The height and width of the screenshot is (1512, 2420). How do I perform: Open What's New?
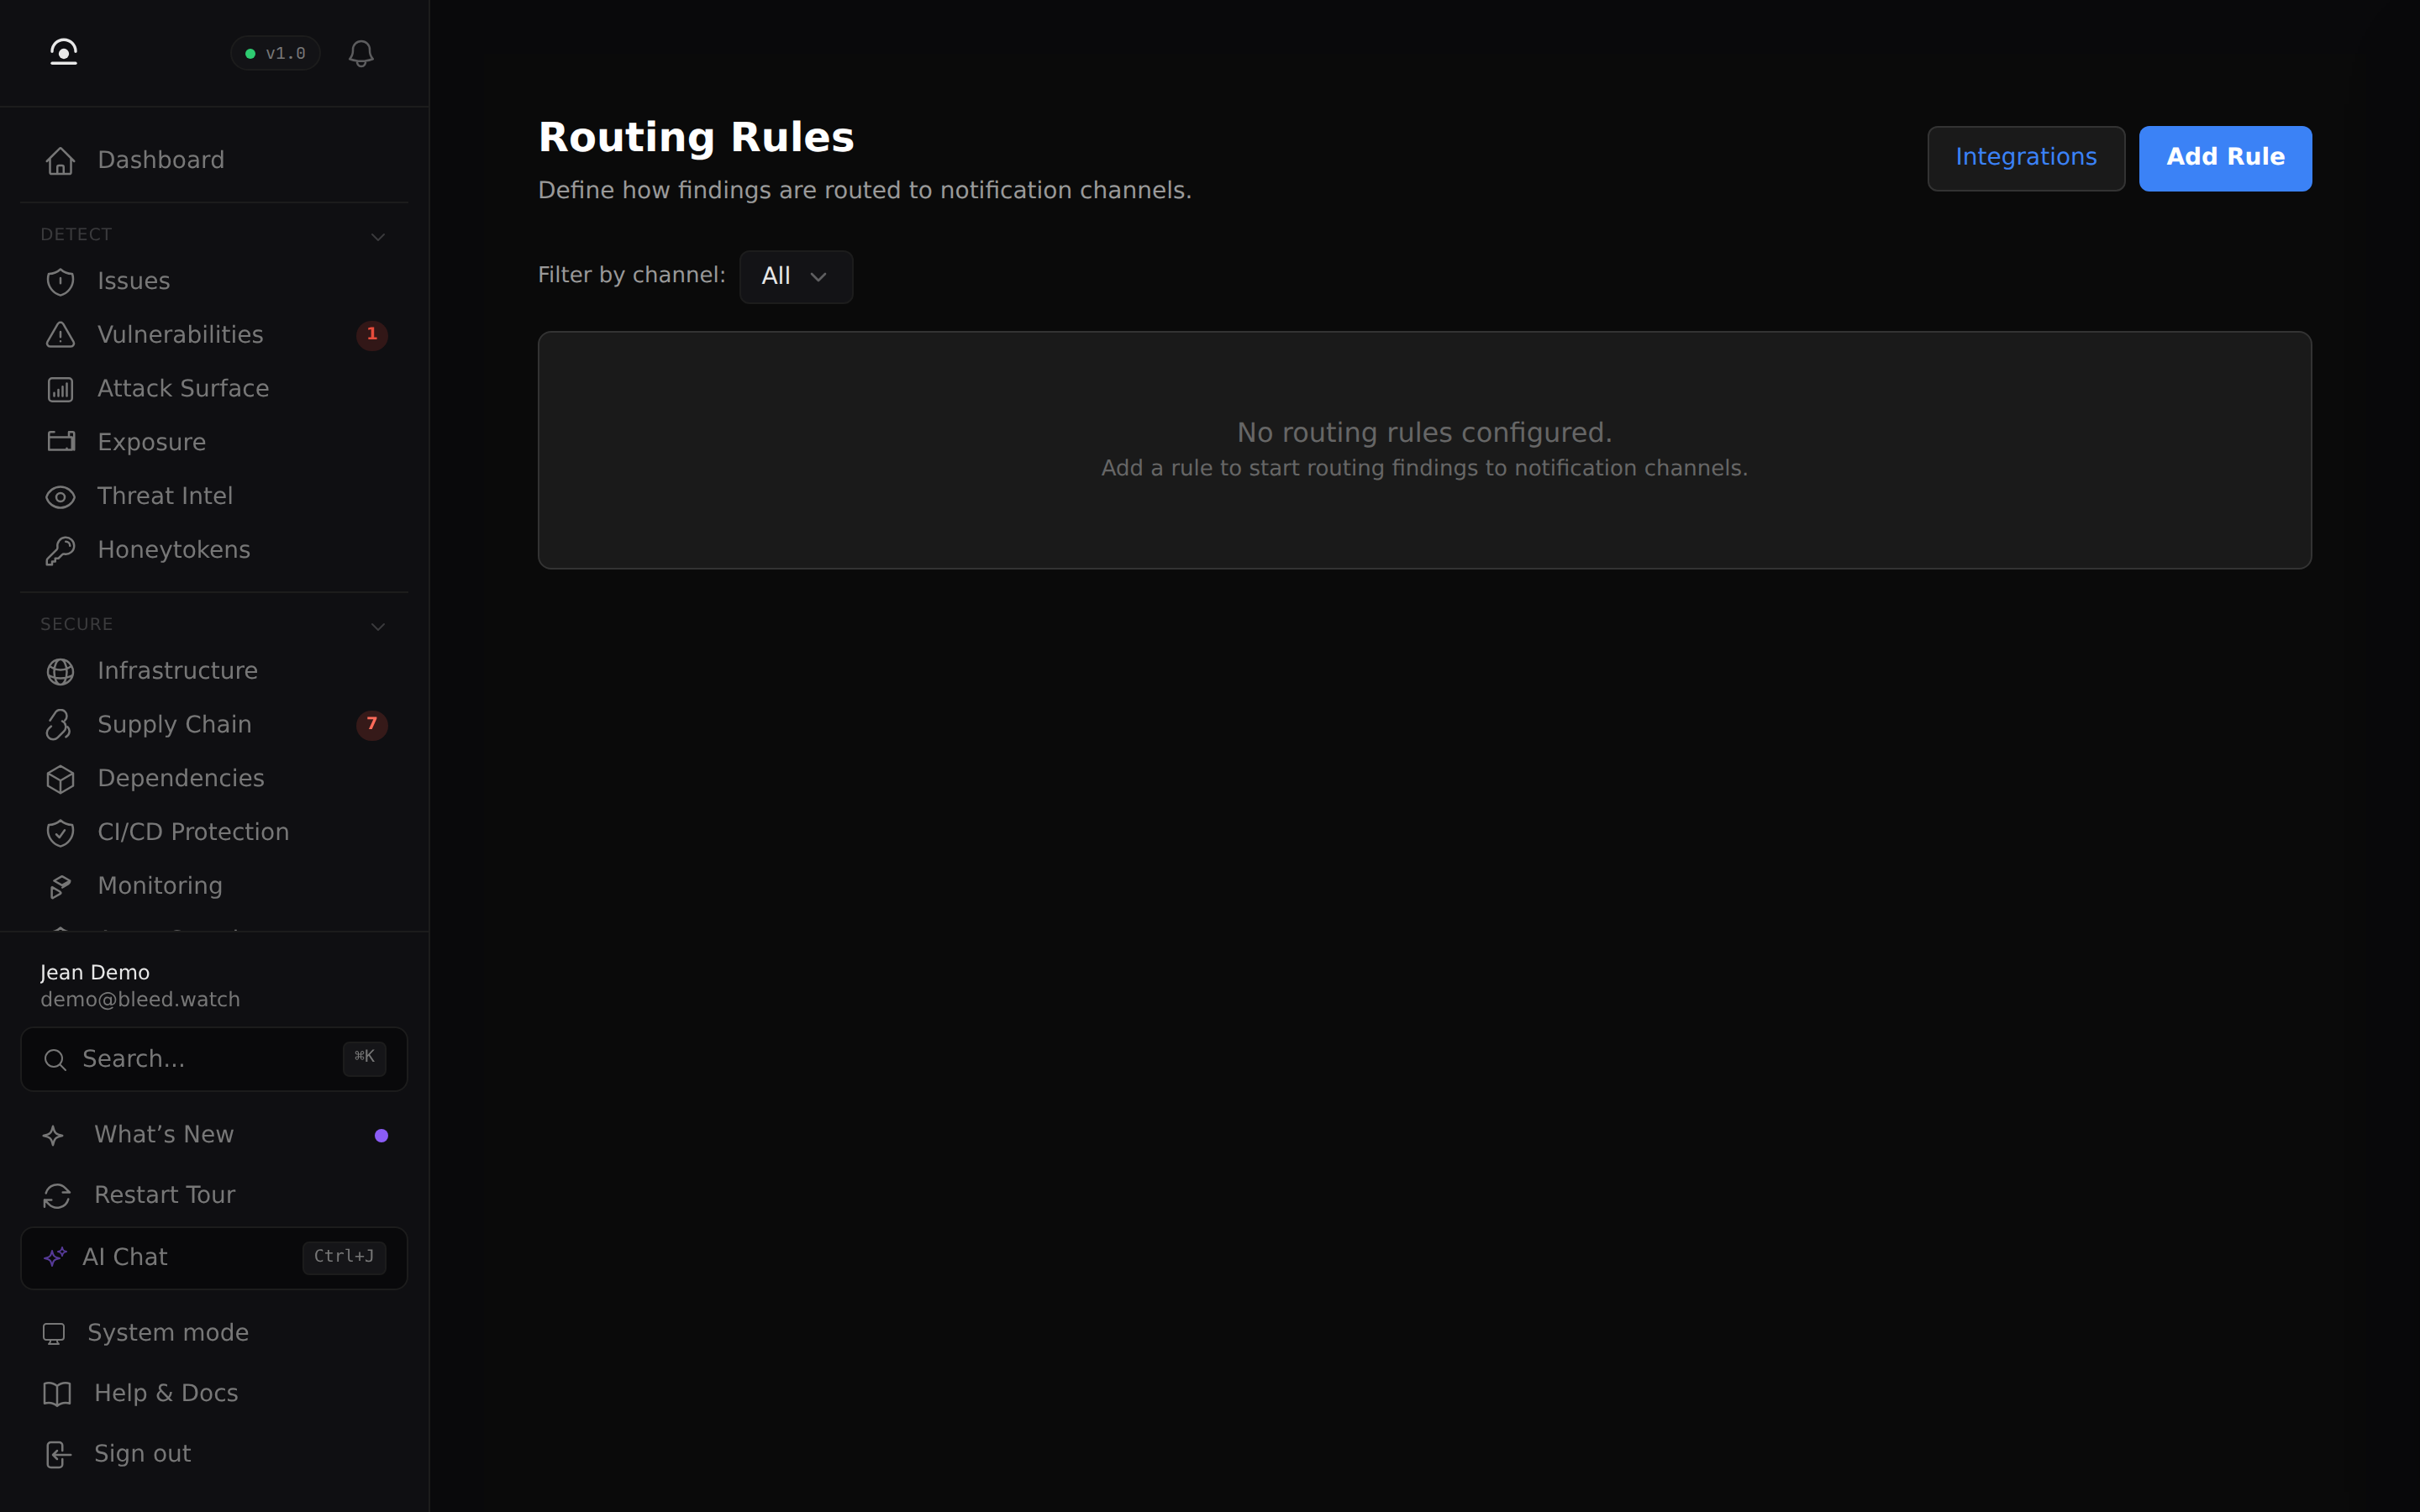(214, 1135)
